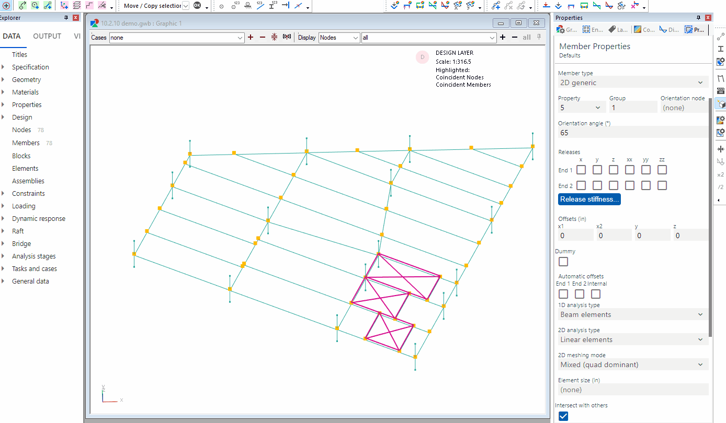The image size is (726, 423).
Task: Uncheck Intersect with others checkbox
Action: coord(563,416)
